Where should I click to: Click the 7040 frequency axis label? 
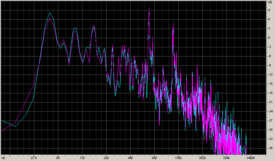(227, 158)
